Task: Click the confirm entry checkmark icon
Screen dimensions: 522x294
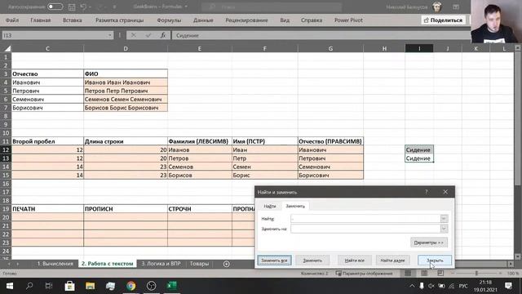Action: (148, 35)
